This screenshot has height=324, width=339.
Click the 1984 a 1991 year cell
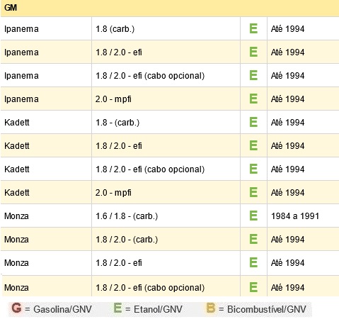click(303, 216)
